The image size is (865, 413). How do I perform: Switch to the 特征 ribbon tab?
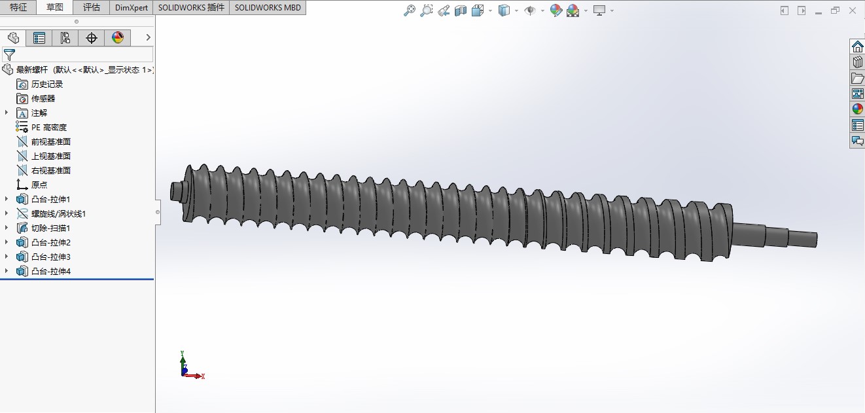coord(18,8)
